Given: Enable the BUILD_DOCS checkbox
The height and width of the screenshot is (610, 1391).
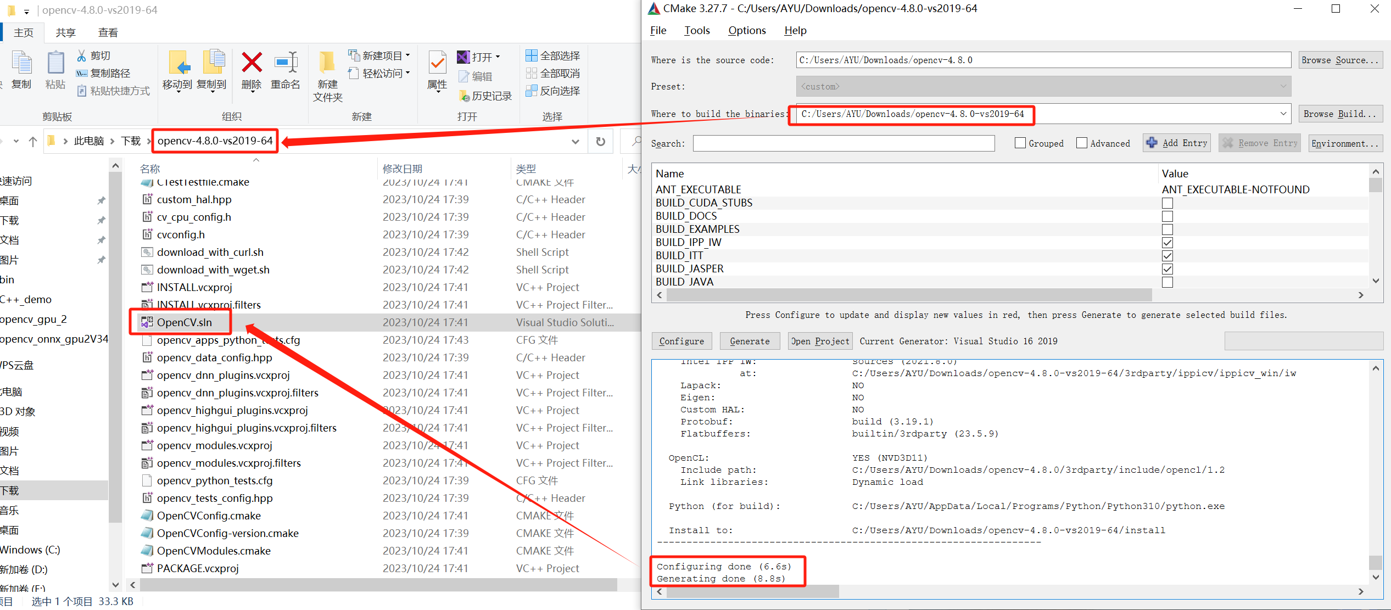Looking at the screenshot, I should pyautogui.click(x=1167, y=216).
